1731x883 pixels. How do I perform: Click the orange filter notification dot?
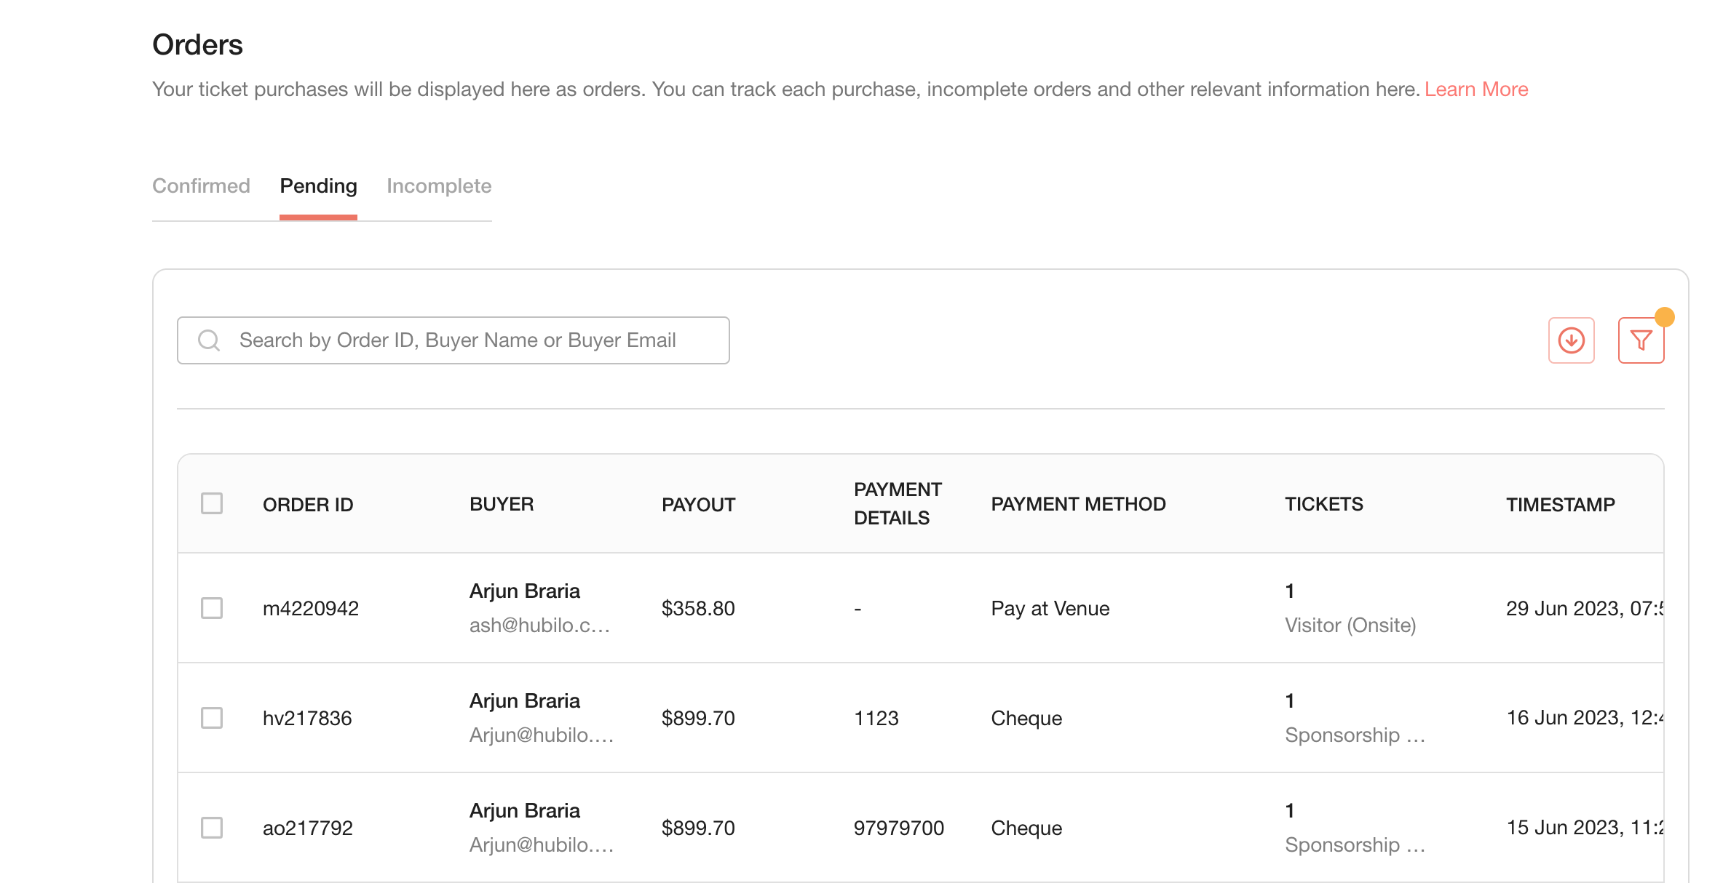pyautogui.click(x=1664, y=317)
